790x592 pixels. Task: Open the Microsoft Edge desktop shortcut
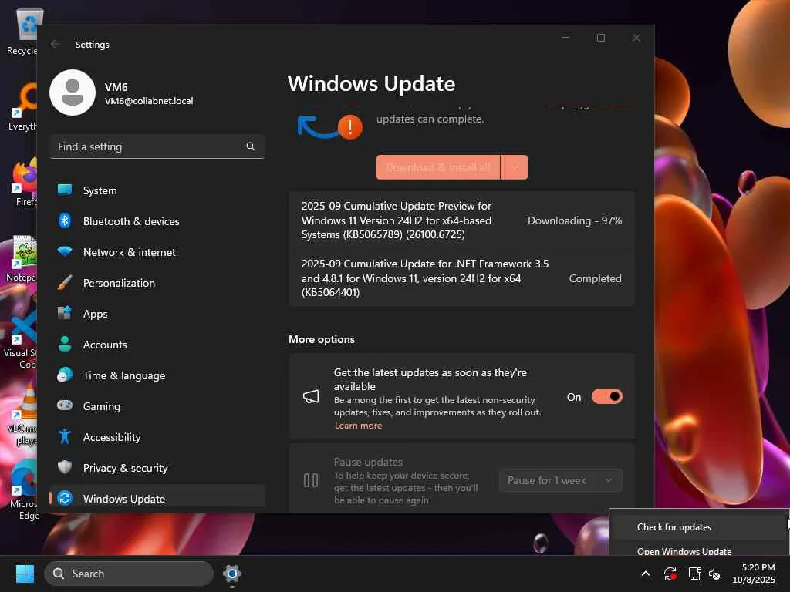tap(24, 490)
